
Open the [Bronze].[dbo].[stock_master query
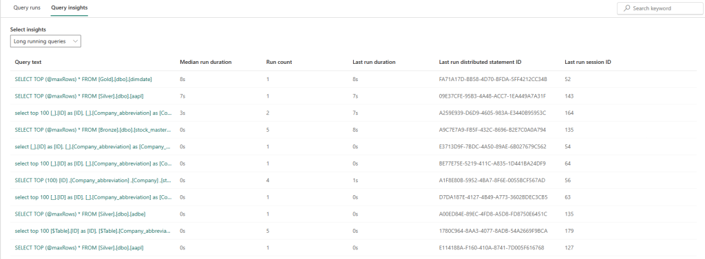click(x=93, y=130)
